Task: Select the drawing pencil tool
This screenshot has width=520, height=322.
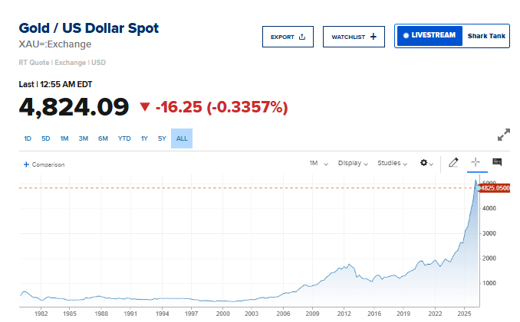Action: [453, 162]
